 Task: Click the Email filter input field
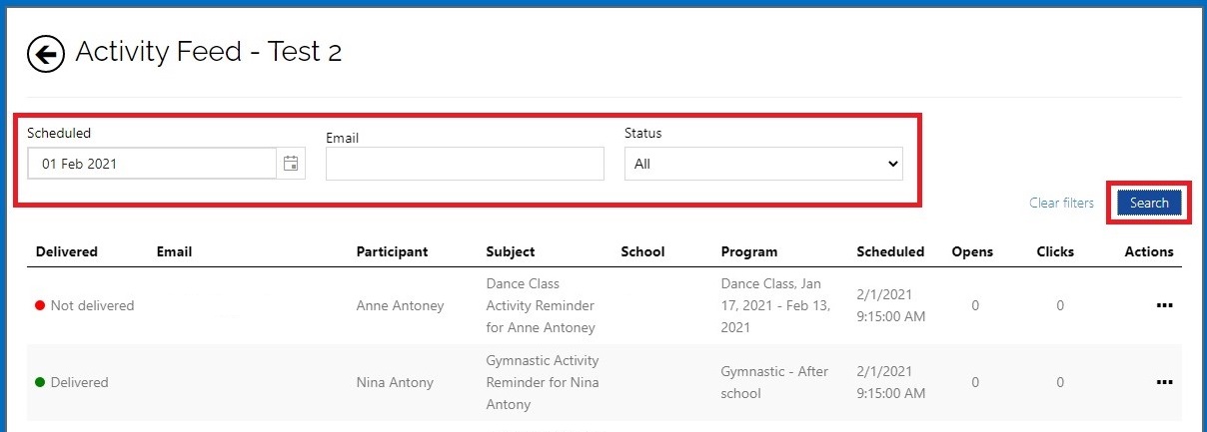(x=465, y=164)
